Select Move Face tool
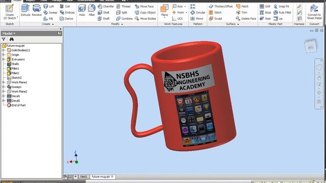The image size is (326, 183). click(144, 7)
